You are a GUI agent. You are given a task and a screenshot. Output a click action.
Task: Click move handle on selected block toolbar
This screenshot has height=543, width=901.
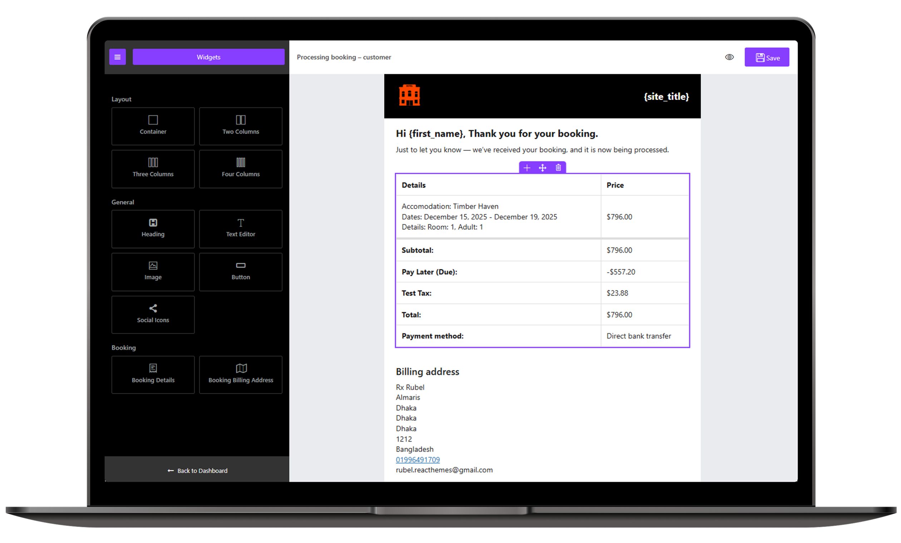click(542, 168)
